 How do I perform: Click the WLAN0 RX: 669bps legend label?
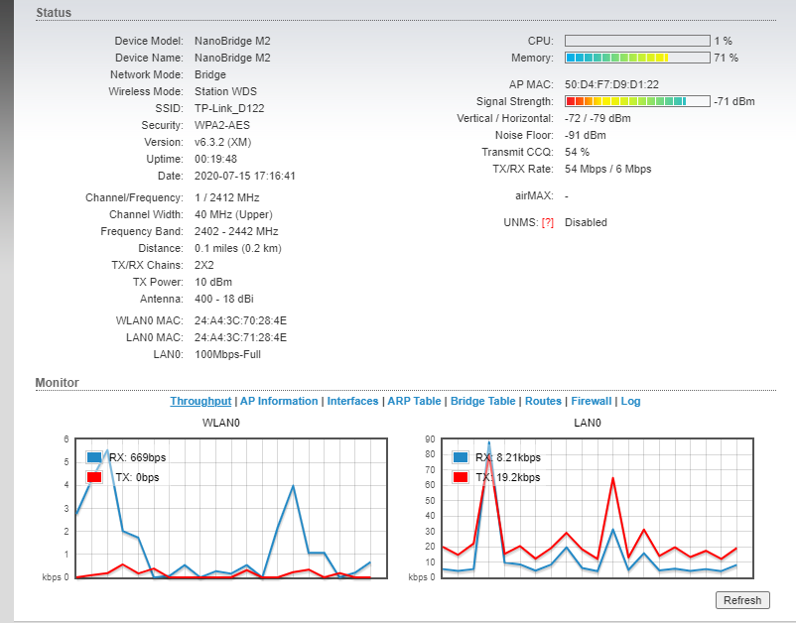tap(138, 457)
